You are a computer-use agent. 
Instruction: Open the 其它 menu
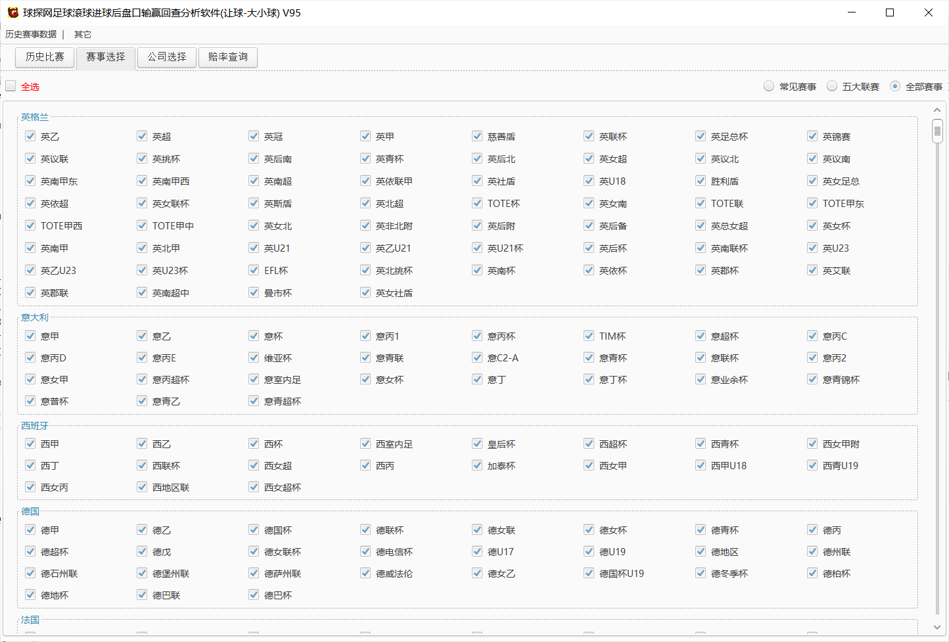83,34
